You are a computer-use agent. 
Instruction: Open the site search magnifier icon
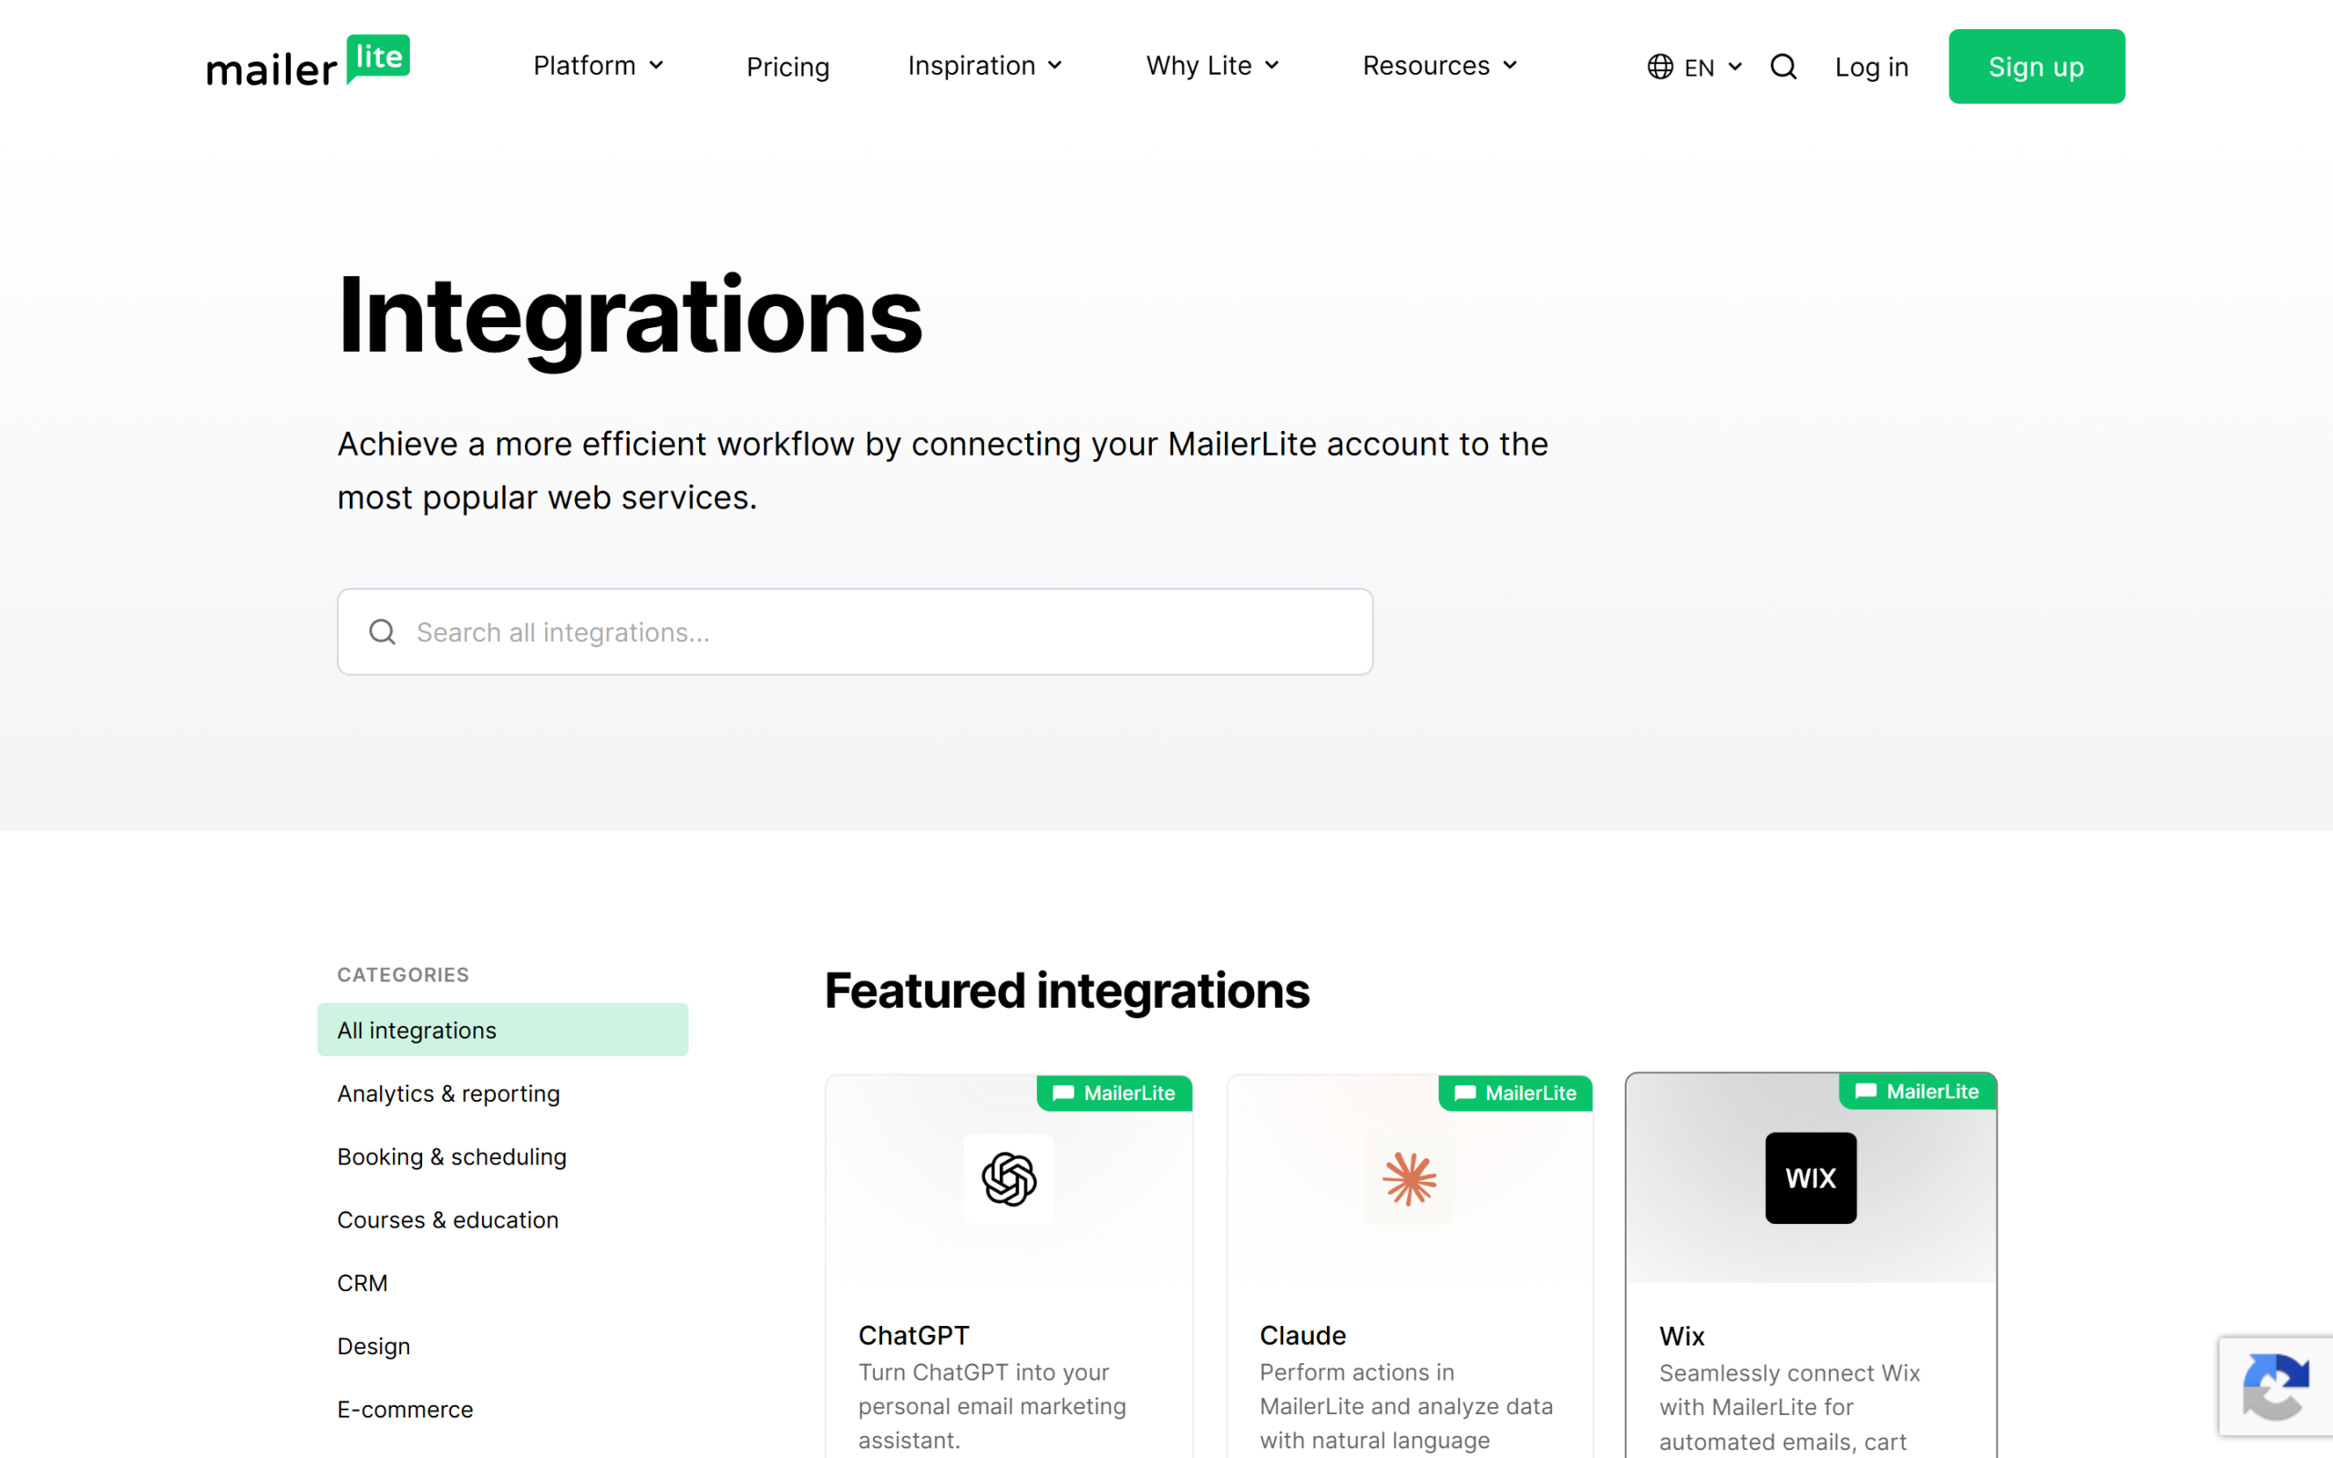[x=1783, y=67]
